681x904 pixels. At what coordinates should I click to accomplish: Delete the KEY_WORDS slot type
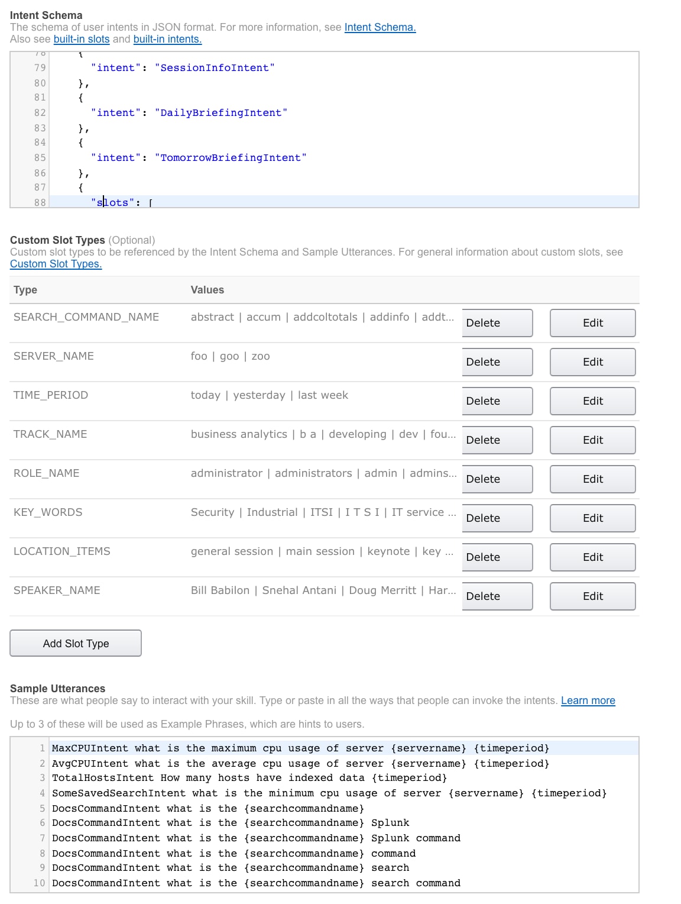pyautogui.click(x=497, y=518)
